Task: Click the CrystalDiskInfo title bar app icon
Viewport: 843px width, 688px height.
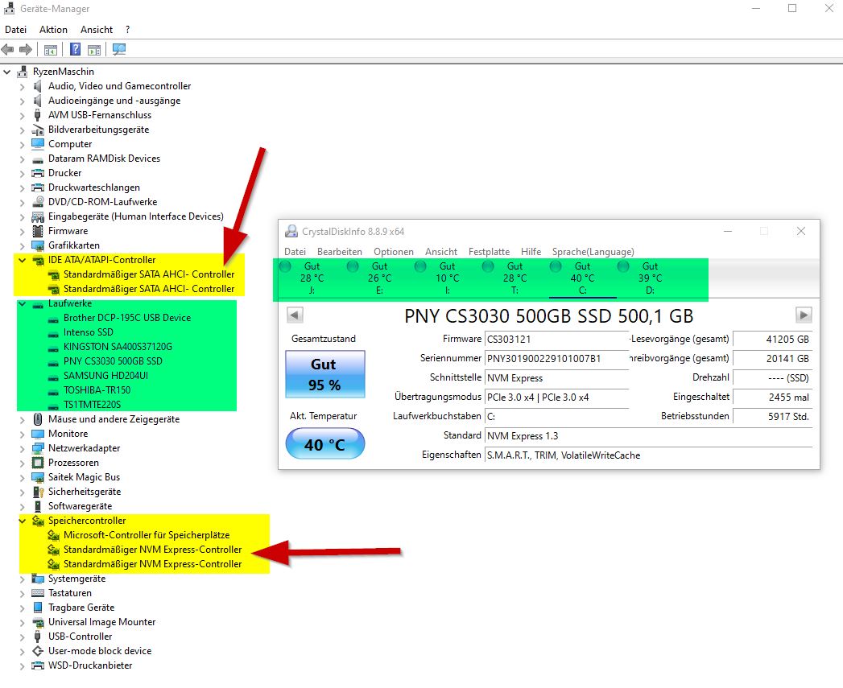Action: (x=291, y=232)
